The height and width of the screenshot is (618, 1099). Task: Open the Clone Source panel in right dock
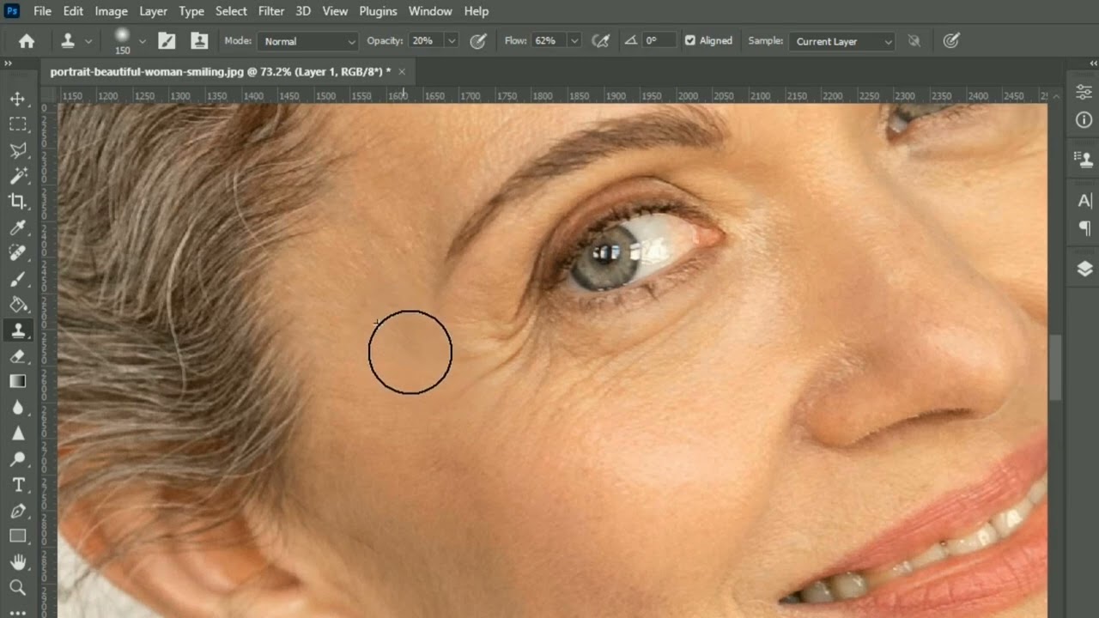[1084, 159]
